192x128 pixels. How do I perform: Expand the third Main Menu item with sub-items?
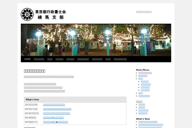[140, 79]
